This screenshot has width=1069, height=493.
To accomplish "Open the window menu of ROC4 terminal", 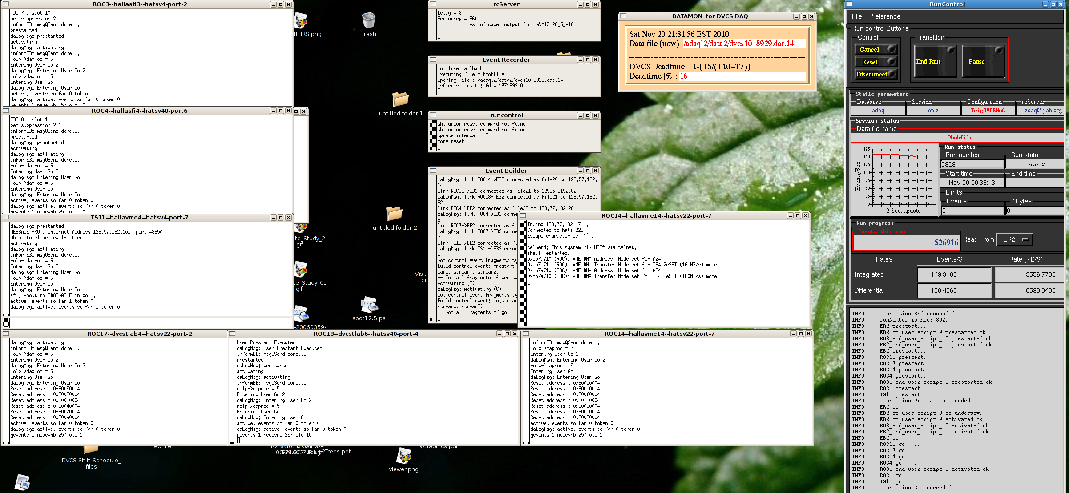I will click(6, 111).
